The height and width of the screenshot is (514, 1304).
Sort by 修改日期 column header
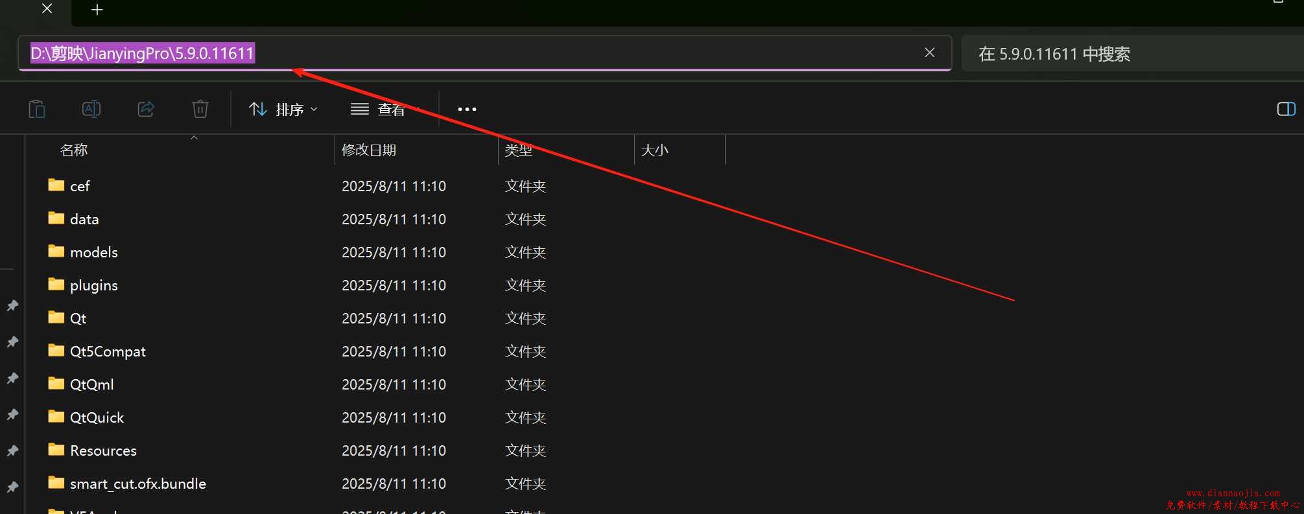coord(369,150)
